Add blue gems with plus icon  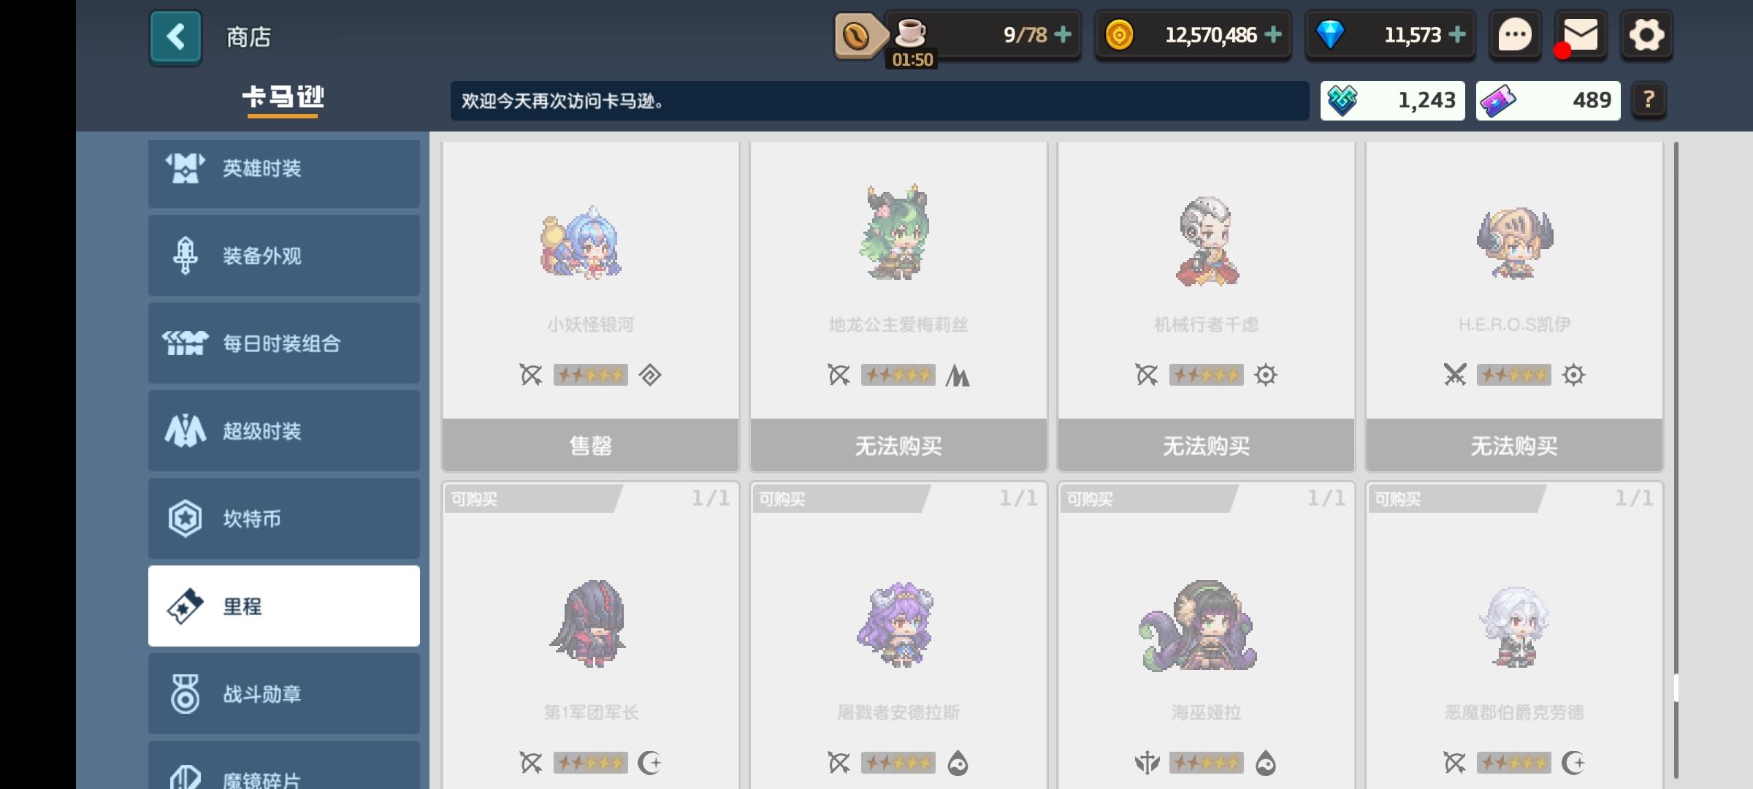1457,34
